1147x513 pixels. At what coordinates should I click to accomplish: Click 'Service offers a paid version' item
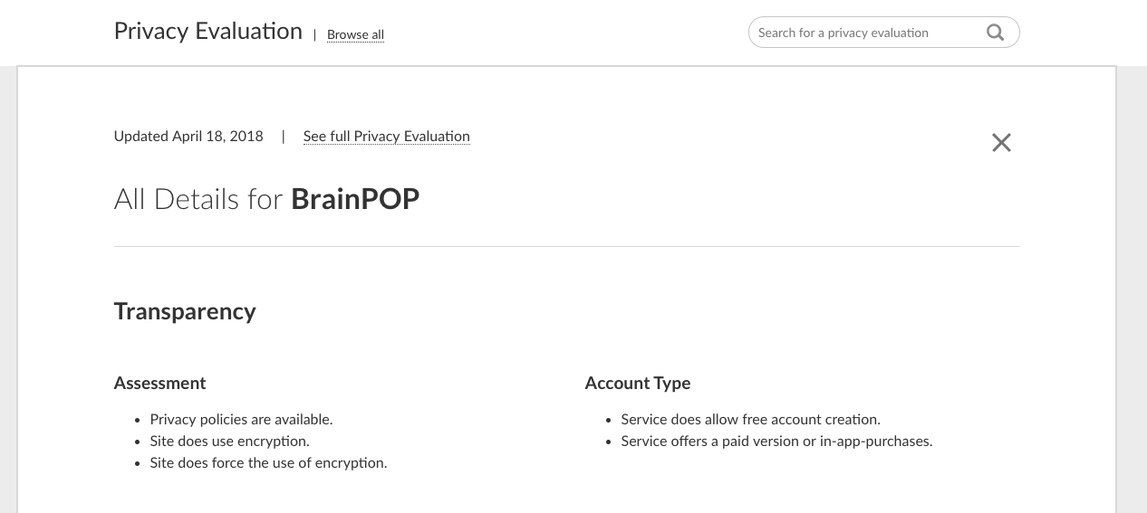(776, 442)
